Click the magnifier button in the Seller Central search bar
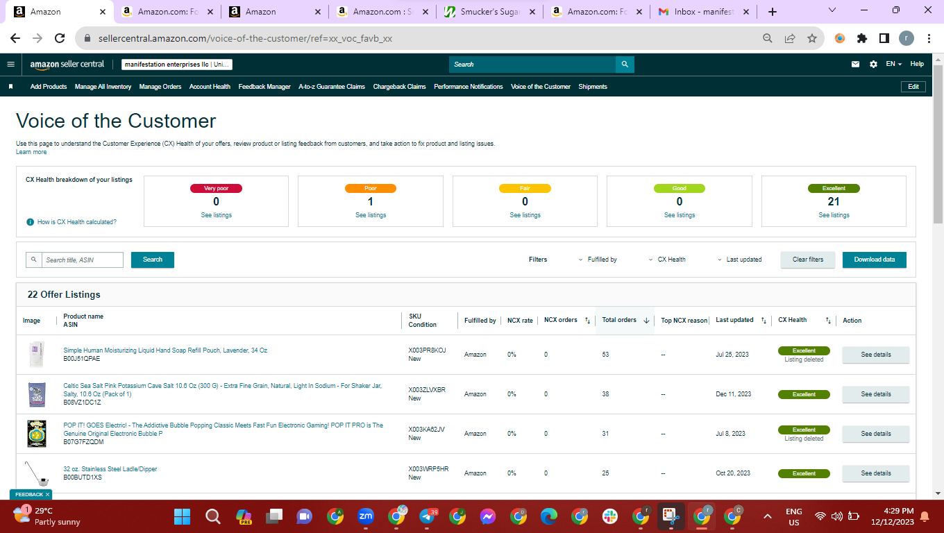 tap(625, 65)
